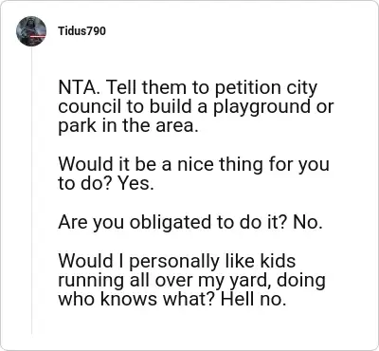Collapse the comment thread via vertical line
Image resolution: width=379 pixels, height=351 pixels.
coord(31,191)
